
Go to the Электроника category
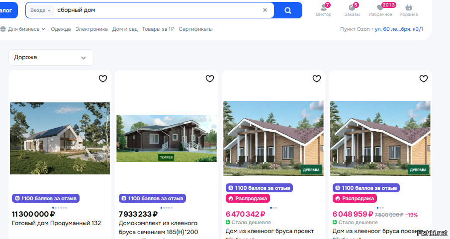pos(91,29)
